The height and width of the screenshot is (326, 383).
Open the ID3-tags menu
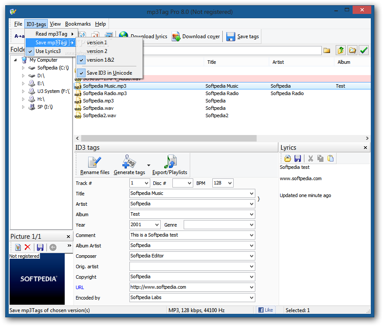36,24
